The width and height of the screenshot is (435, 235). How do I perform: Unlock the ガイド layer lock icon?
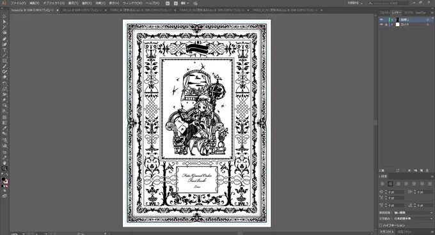click(x=386, y=24)
